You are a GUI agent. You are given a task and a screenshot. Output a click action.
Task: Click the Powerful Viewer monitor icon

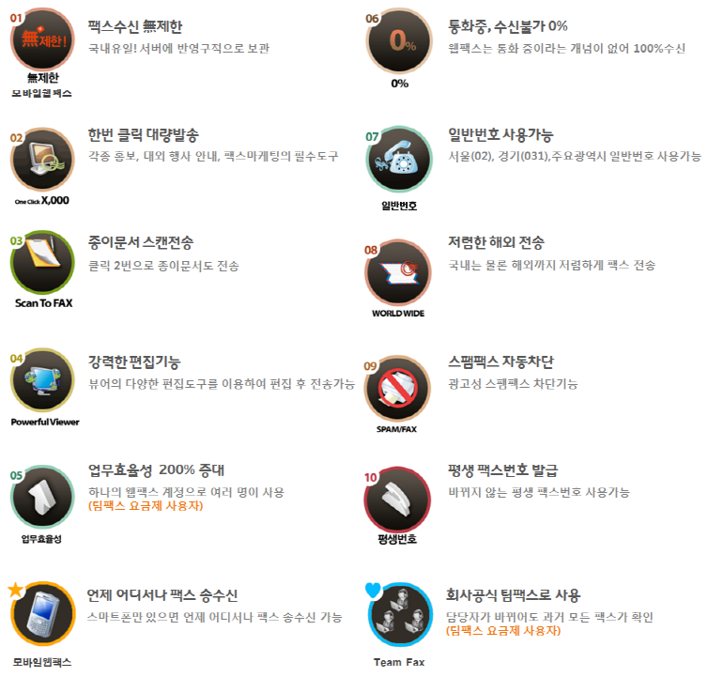tap(42, 380)
